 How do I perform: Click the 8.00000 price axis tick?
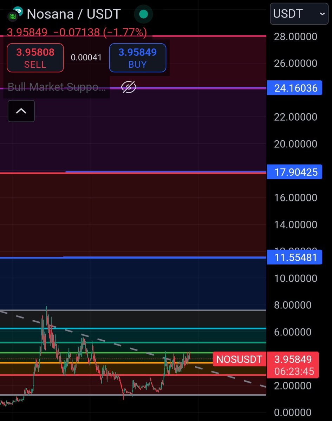click(x=293, y=305)
